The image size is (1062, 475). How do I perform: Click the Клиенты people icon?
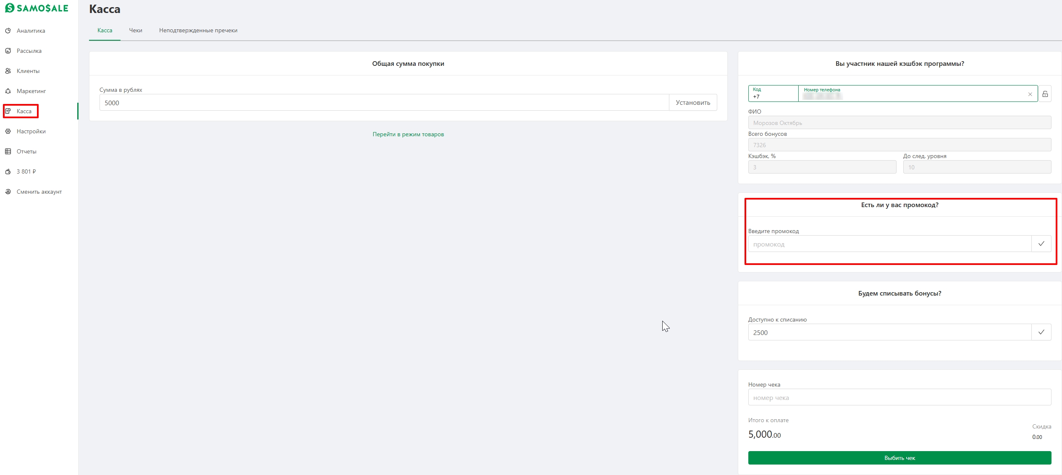click(x=8, y=71)
